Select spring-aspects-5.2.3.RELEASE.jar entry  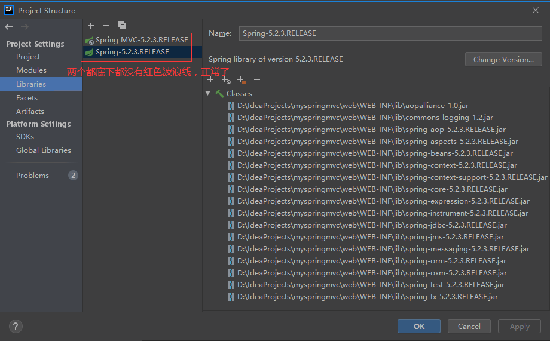378,141
